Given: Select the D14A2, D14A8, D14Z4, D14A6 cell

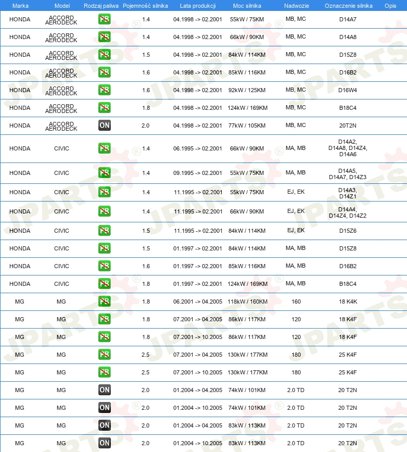Looking at the screenshot, I should (x=348, y=148).
